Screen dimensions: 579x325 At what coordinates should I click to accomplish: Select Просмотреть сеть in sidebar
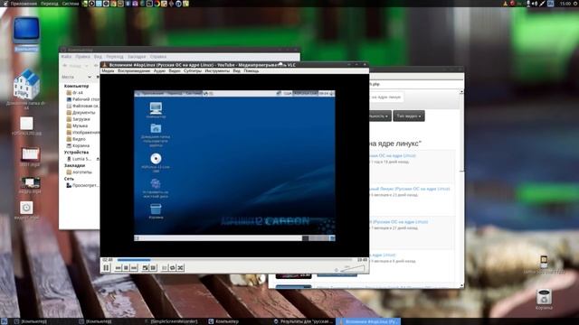[82, 186]
